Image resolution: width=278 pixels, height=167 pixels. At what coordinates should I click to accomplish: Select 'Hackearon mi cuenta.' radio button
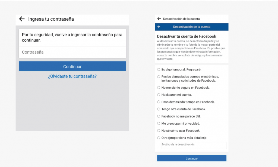(x=159, y=95)
